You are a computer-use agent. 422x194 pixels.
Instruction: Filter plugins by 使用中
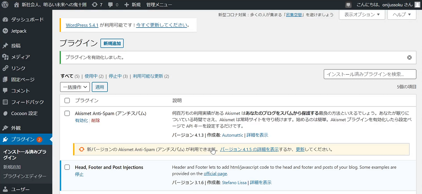pos(91,76)
